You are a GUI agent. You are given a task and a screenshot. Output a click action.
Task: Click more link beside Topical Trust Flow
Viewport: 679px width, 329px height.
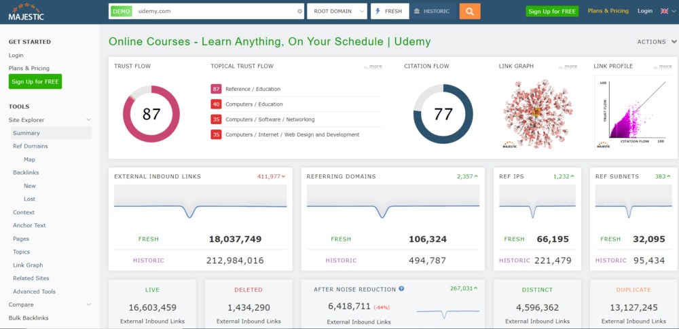pyautogui.click(x=373, y=66)
